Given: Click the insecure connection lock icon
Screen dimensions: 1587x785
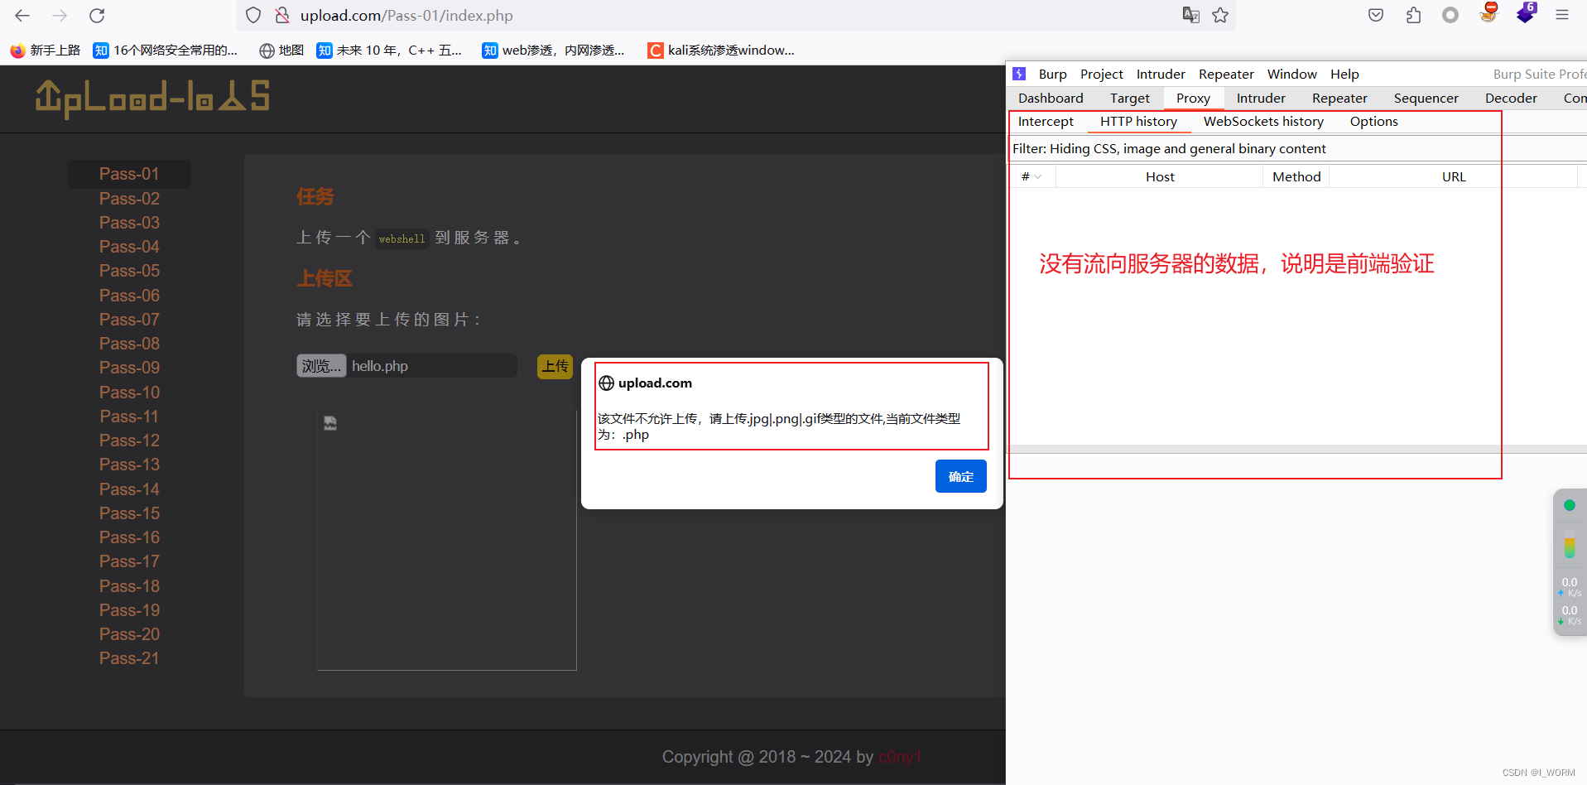Looking at the screenshot, I should click(282, 15).
